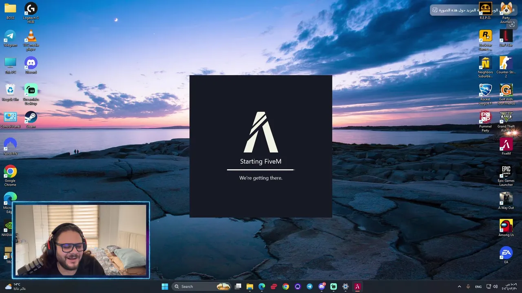Expand hidden system tray icons chevron
This screenshot has height=293, width=522.
pyautogui.click(x=459, y=286)
